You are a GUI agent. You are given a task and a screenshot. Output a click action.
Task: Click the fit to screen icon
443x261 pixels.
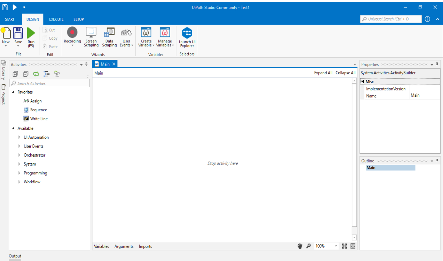tap(345, 246)
